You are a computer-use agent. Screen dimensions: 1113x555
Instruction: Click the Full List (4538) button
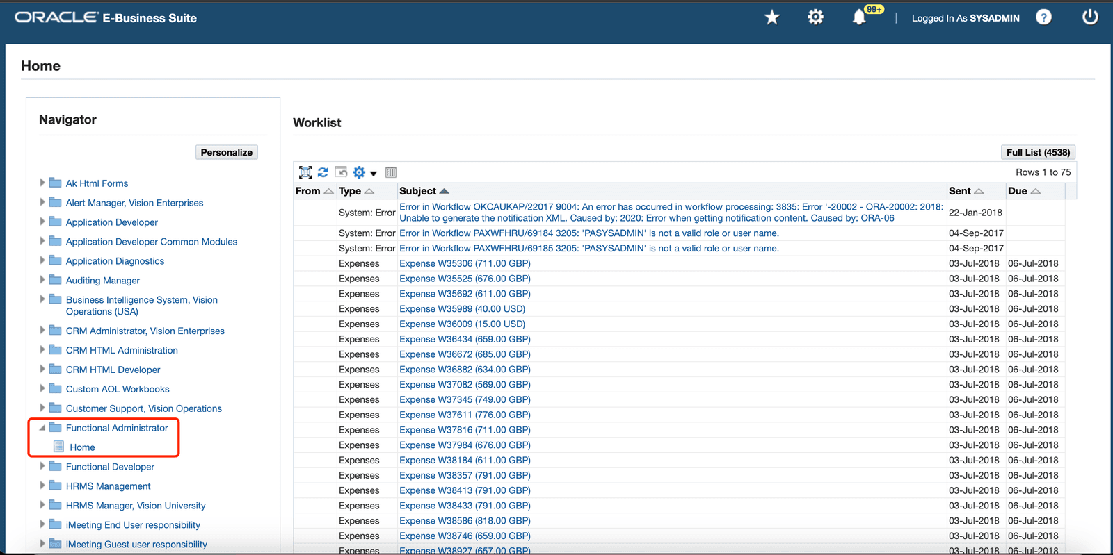click(x=1039, y=152)
